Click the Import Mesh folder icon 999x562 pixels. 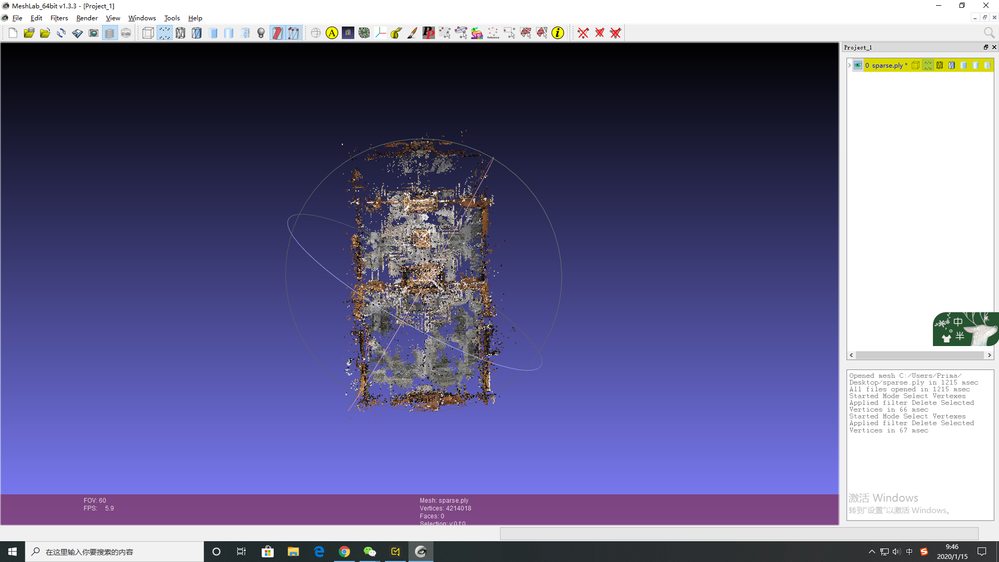click(x=45, y=33)
